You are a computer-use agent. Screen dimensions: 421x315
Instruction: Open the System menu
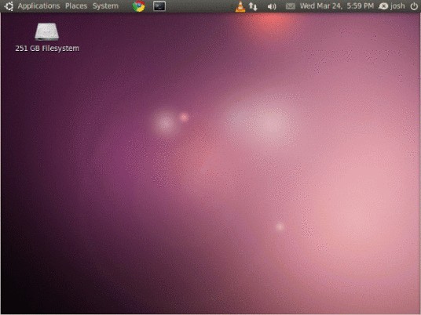tap(105, 6)
